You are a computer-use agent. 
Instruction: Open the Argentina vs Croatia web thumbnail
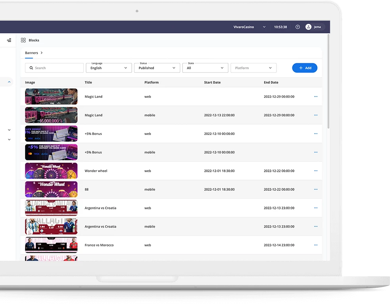(x=51, y=208)
